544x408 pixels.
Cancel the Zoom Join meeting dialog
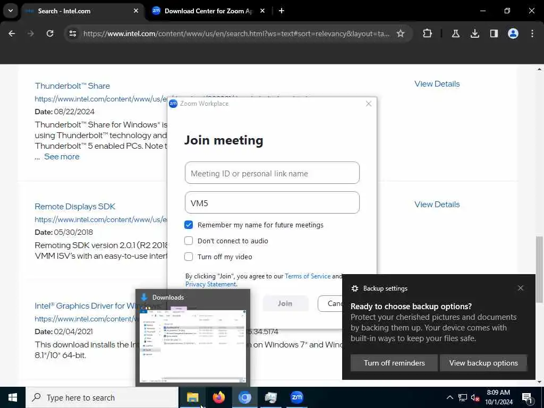coord(330,303)
